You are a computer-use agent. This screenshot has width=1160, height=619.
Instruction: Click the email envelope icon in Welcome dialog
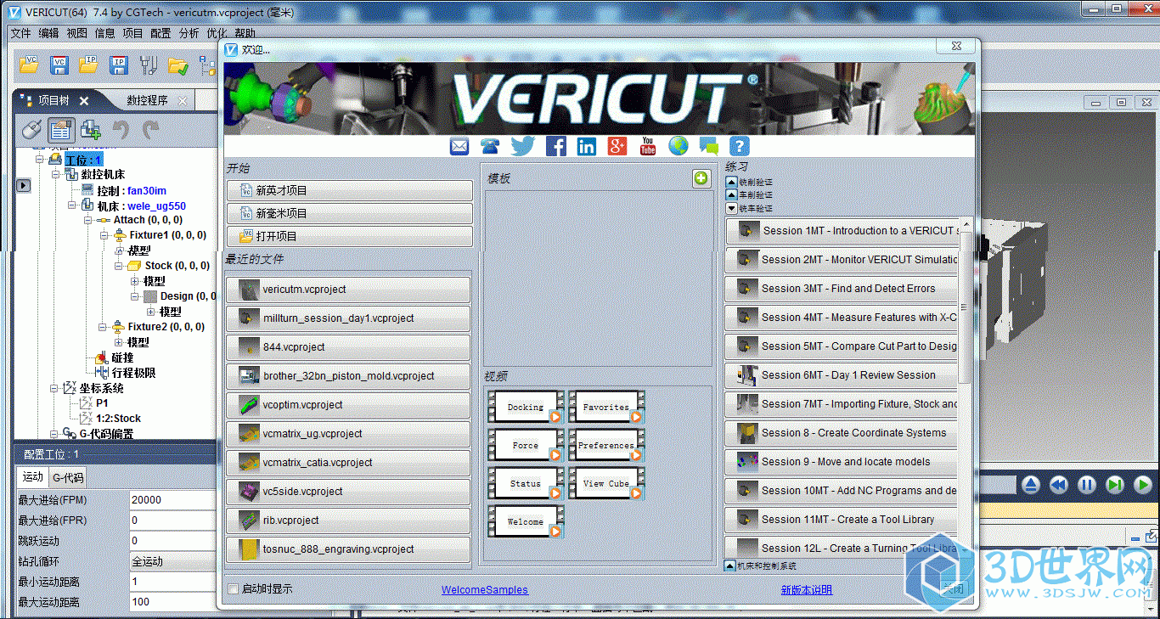[x=459, y=146]
